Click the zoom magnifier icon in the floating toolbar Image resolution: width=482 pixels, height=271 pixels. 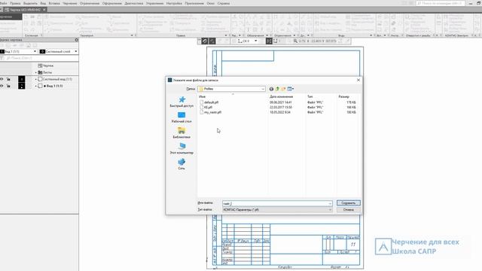click(295, 41)
